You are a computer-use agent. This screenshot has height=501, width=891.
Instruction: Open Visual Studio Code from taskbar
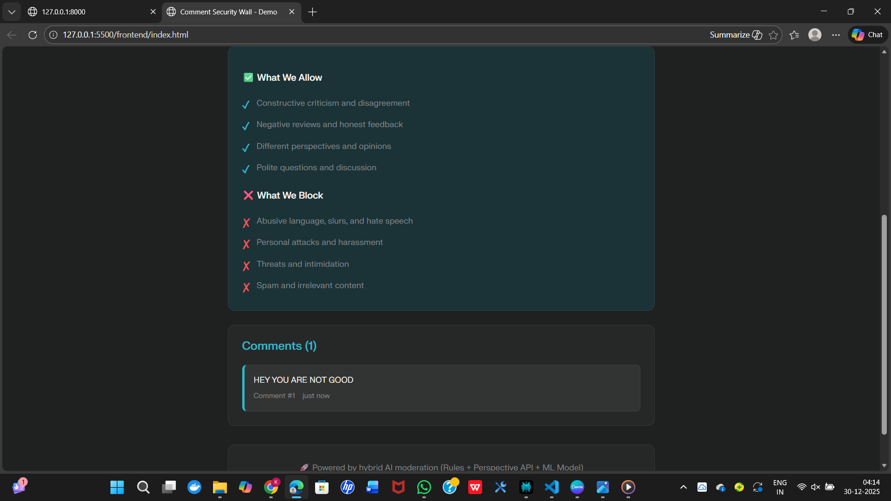coord(552,487)
